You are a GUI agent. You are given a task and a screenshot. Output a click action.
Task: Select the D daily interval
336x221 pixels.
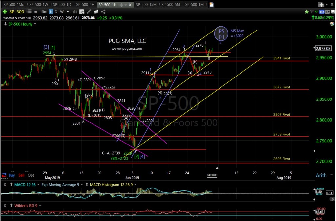(56, 12)
